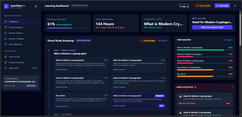
Task: Open Mastery Progress in main navigation
Action: click(x=21, y=39)
